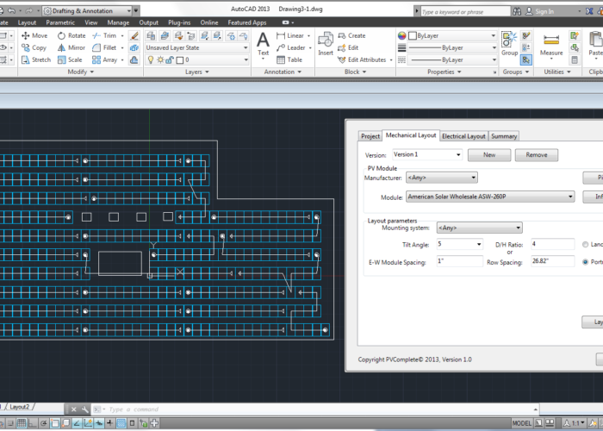Viewport: 603px width, 431px height.
Task: Switch to the Electrical Layout tab
Action: [463, 136]
